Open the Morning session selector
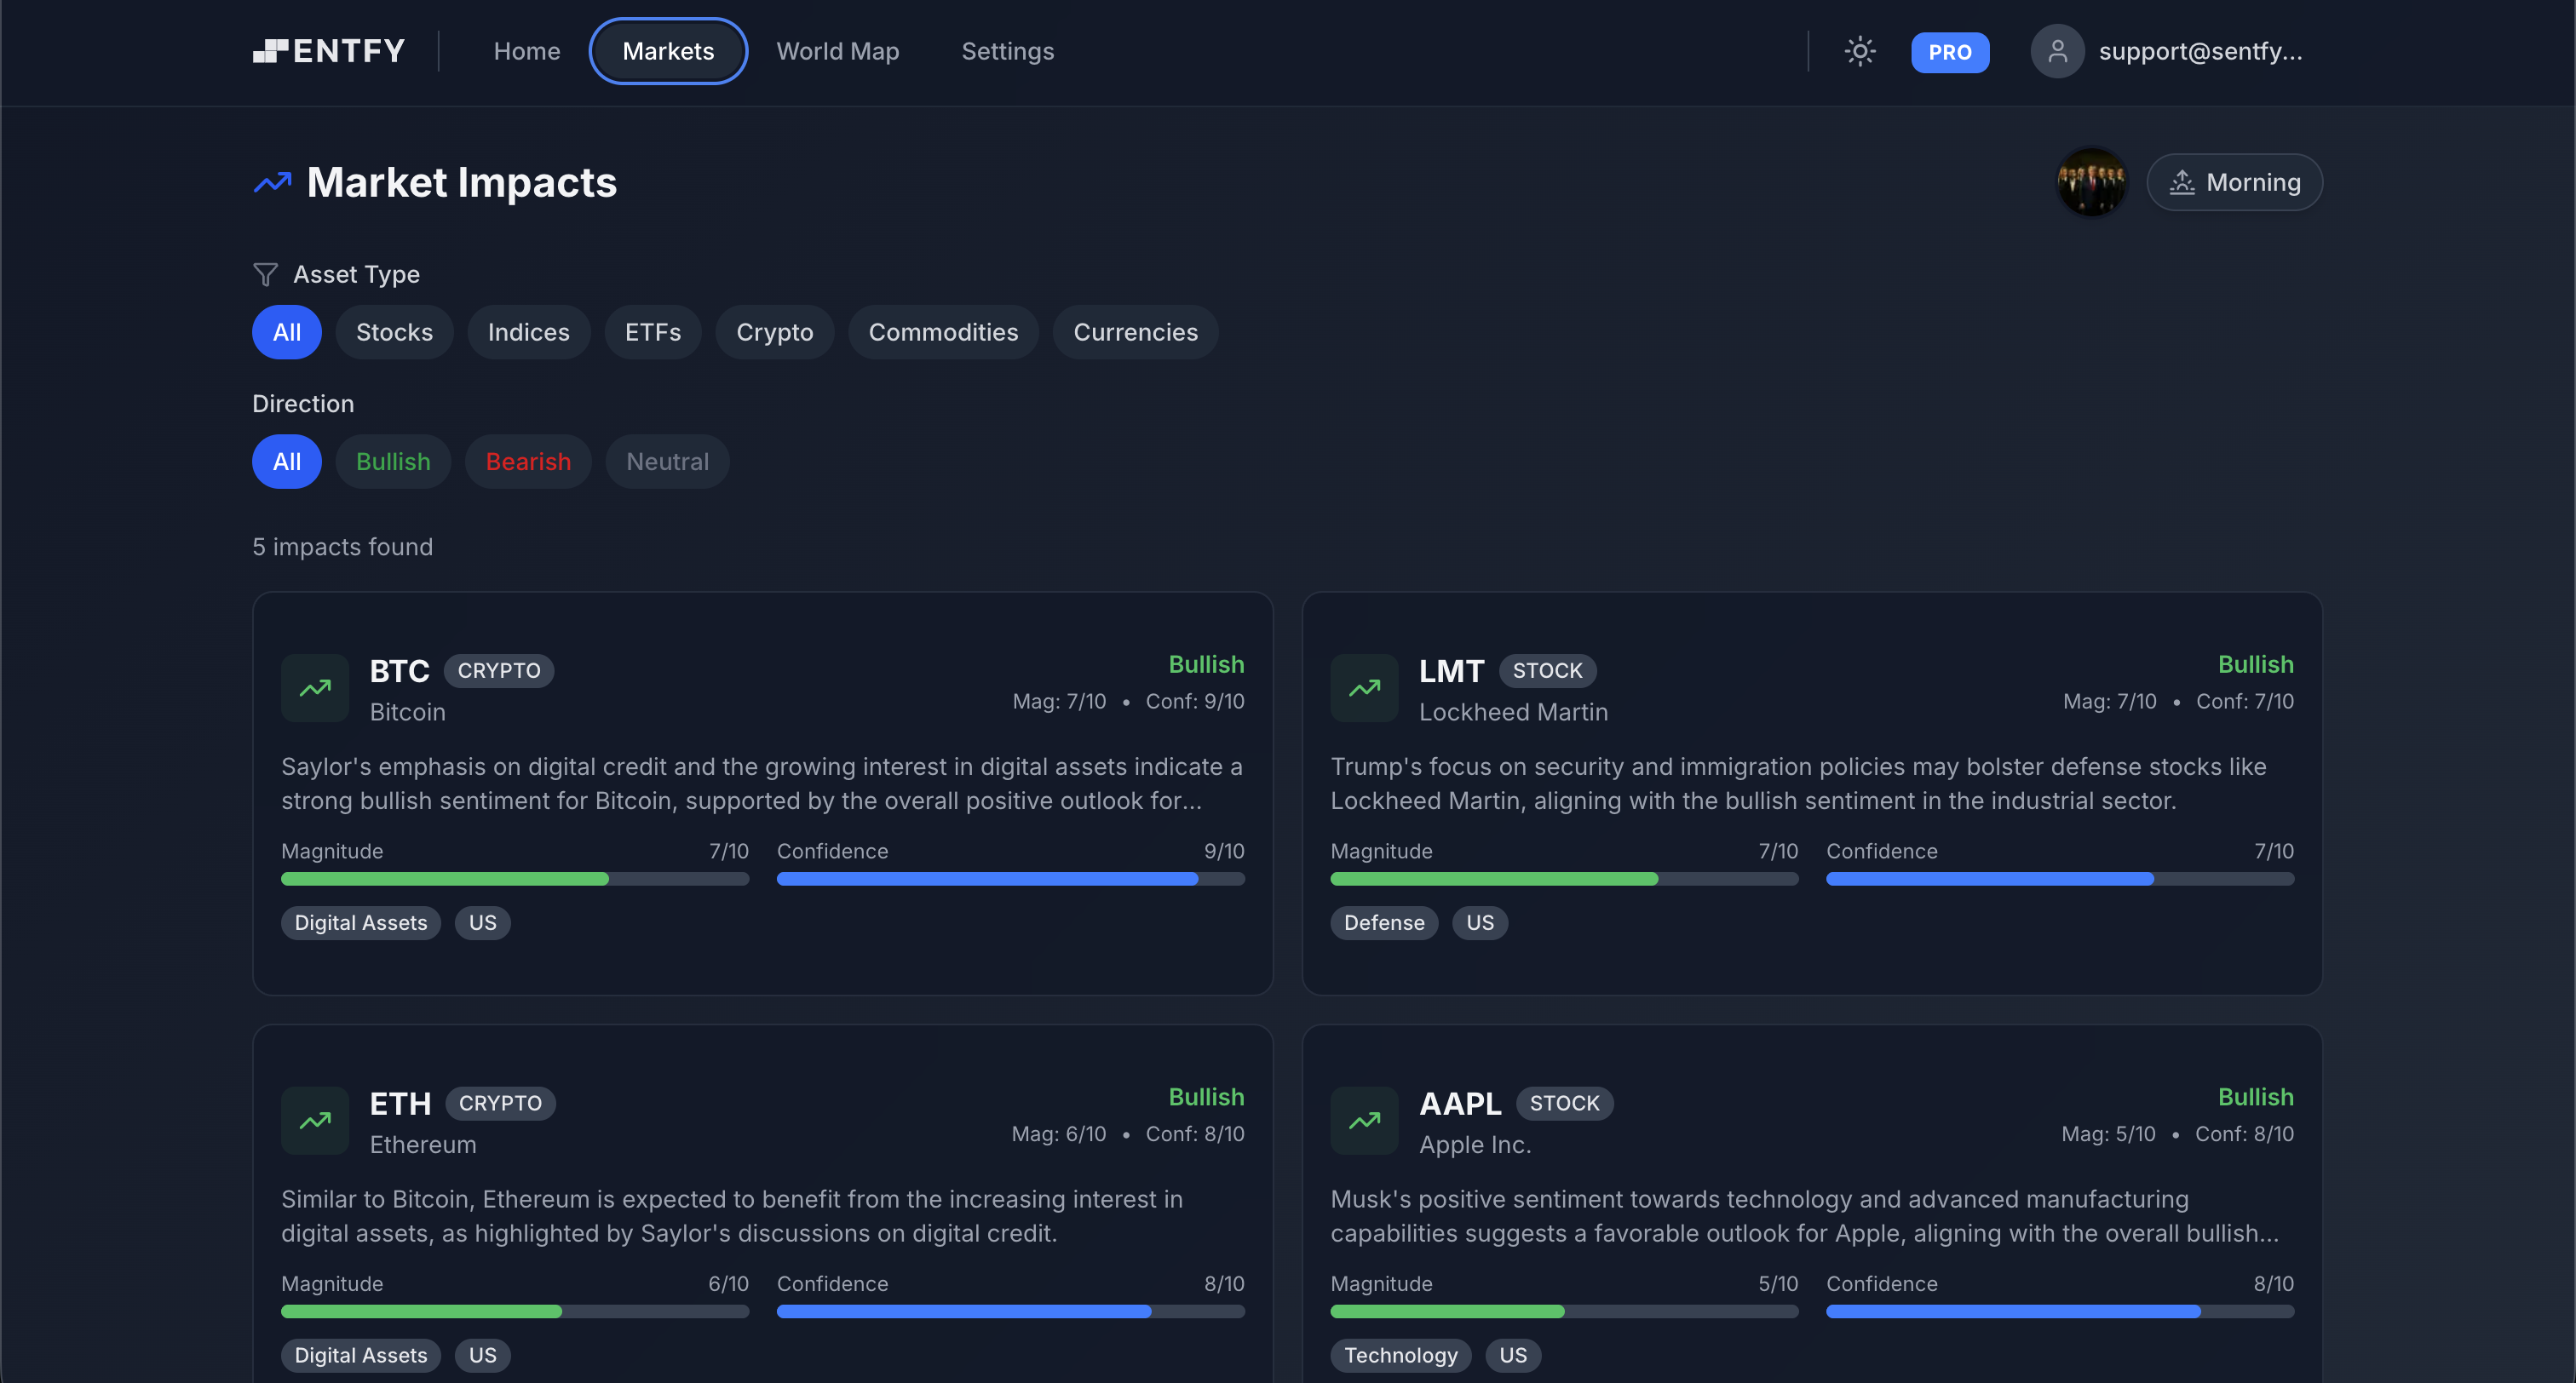 coord(2234,182)
